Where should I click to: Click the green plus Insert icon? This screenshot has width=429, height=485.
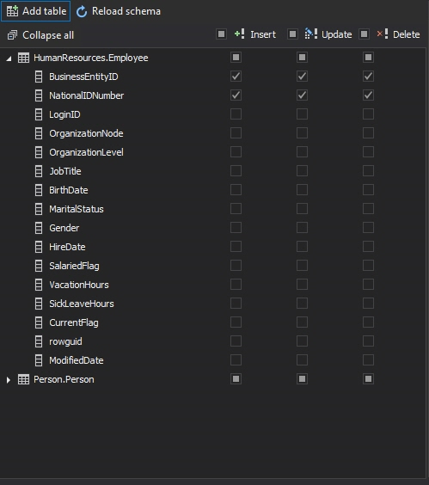click(x=239, y=34)
